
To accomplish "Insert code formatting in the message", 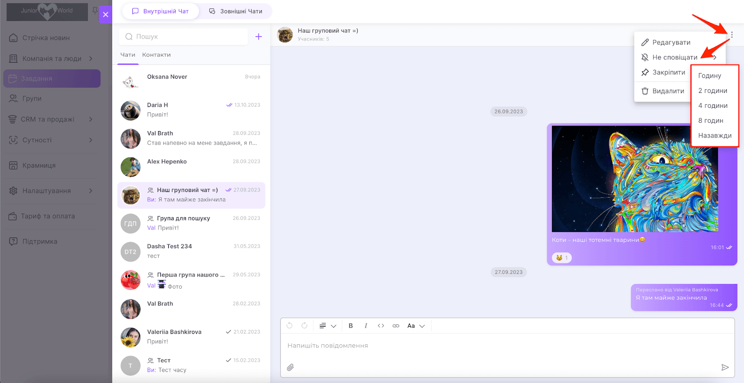I will pos(381,326).
